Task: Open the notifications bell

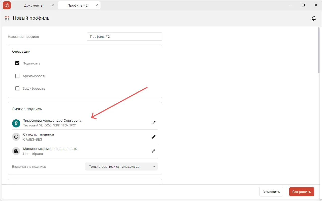Action: tap(314, 18)
